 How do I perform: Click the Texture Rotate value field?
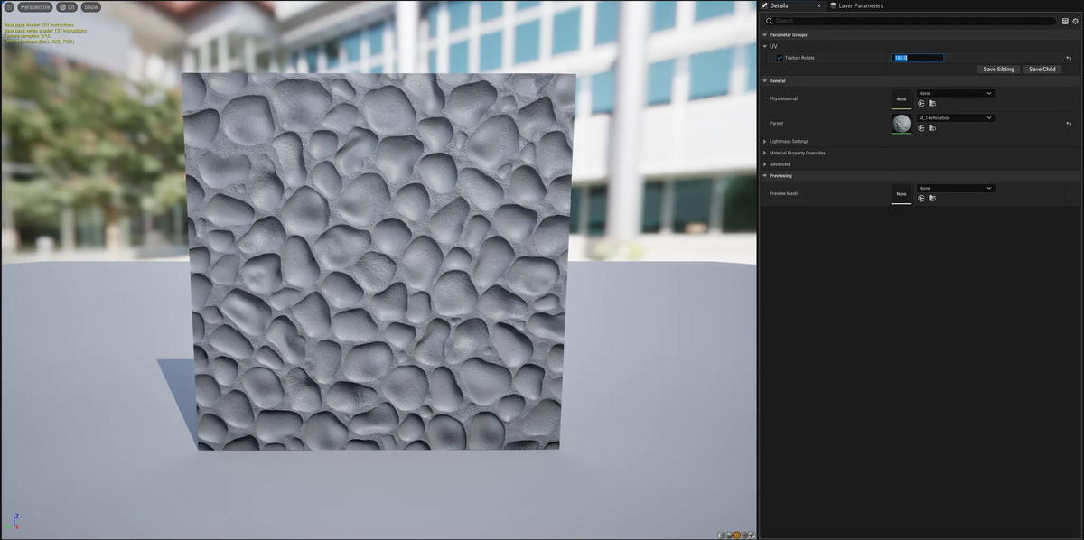[x=917, y=58]
